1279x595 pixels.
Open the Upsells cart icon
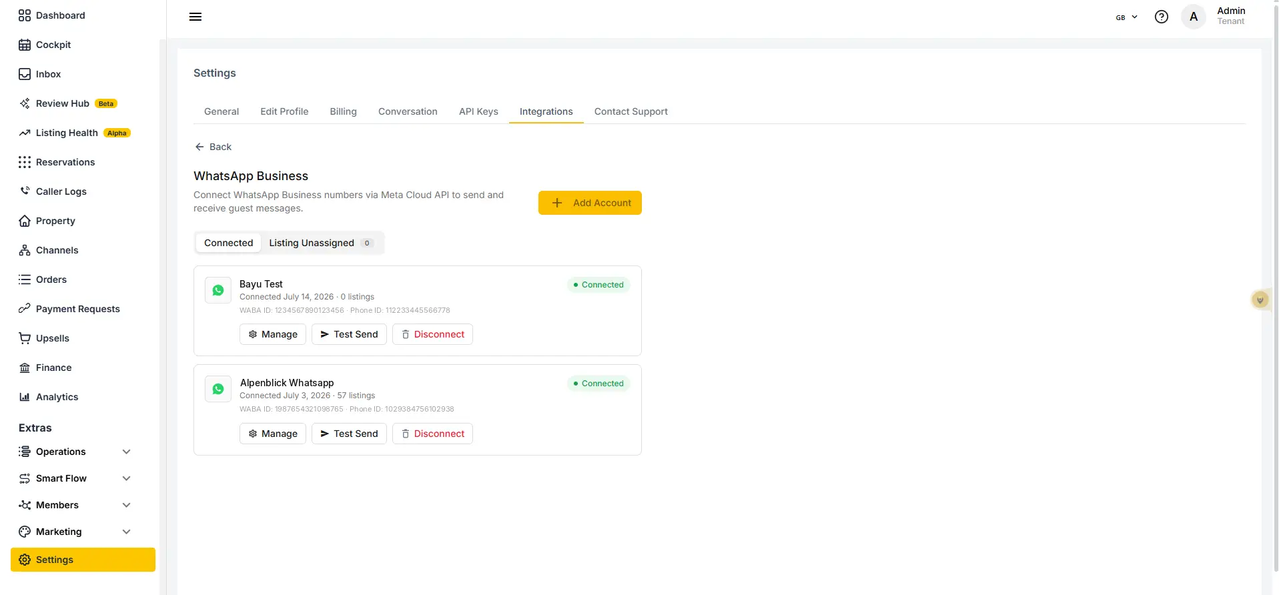[25, 338]
